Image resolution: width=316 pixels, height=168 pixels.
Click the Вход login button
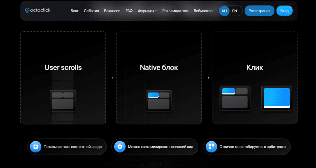click(x=284, y=11)
